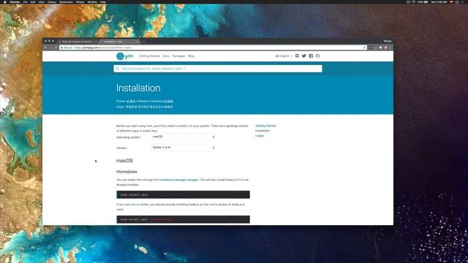468x263 pixels.
Task: Open Yarn's Discord chat icon
Action: click(297, 56)
